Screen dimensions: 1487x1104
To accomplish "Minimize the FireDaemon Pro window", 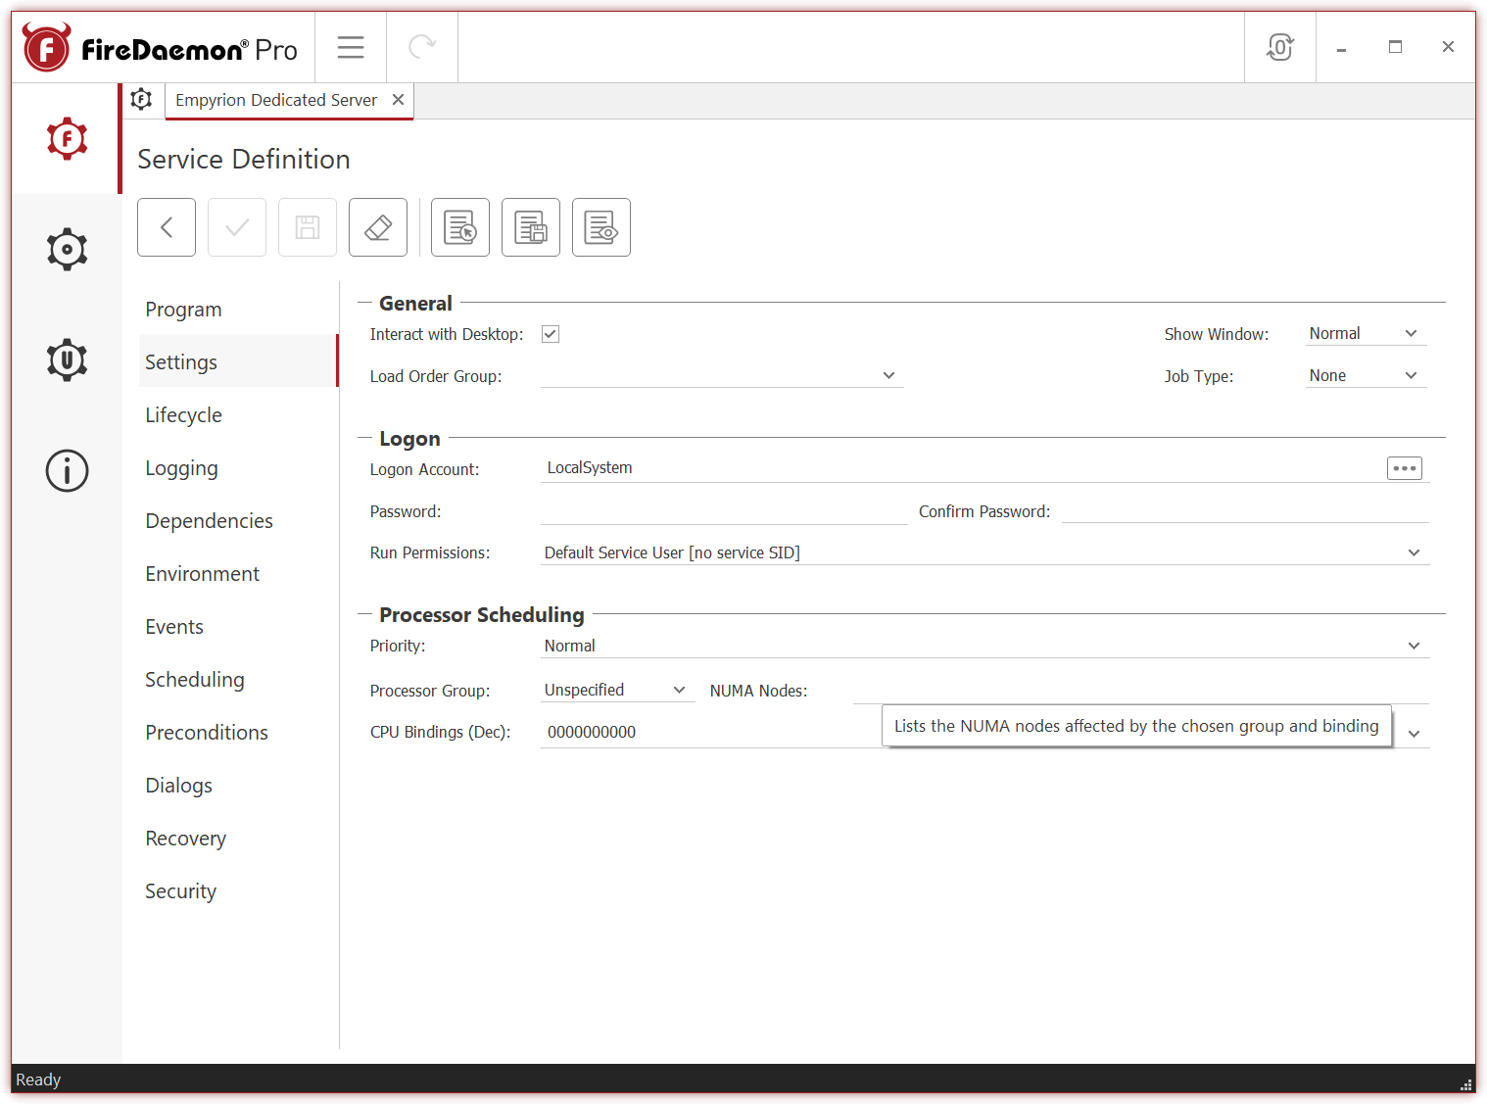I will tap(1341, 47).
